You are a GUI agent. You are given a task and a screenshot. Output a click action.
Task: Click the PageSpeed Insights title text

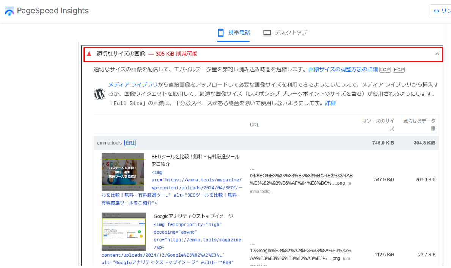[53, 11]
